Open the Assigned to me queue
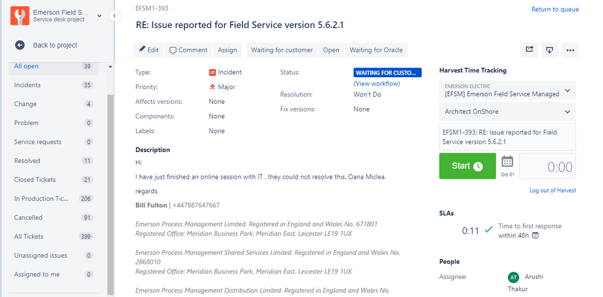Image resolution: width=603 pixels, height=297 pixels. coord(54,274)
